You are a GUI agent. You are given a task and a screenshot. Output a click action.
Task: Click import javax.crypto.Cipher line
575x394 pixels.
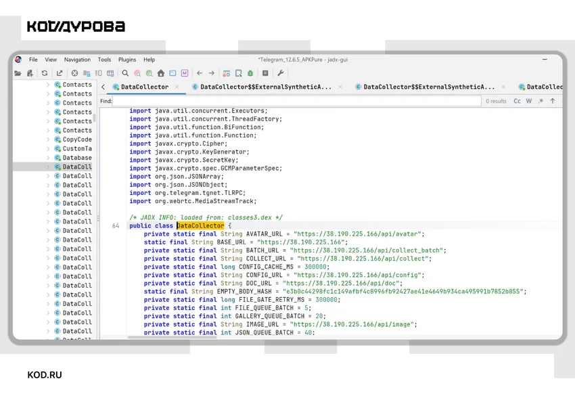click(178, 144)
